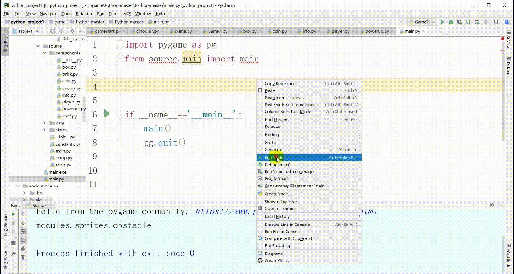Select Open in Terminal from the context menu

point(281,208)
